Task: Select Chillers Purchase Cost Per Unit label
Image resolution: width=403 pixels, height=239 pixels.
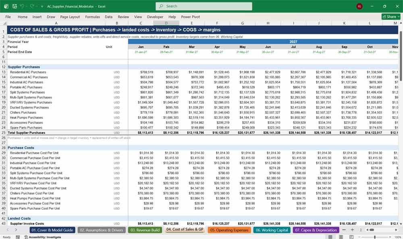Action: (31, 193)
